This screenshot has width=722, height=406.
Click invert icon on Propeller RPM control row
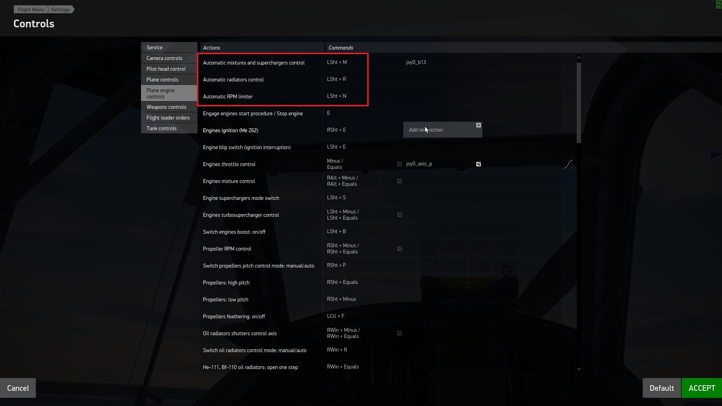point(400,249)
